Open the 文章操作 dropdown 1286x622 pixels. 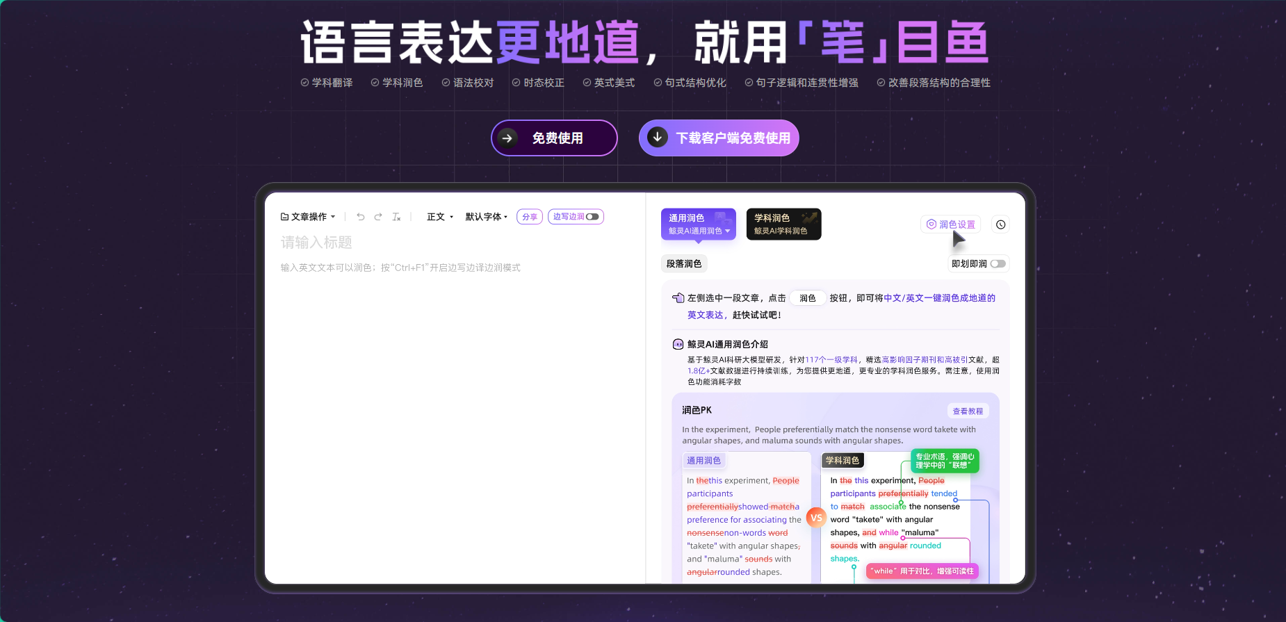tap(308, 217)
